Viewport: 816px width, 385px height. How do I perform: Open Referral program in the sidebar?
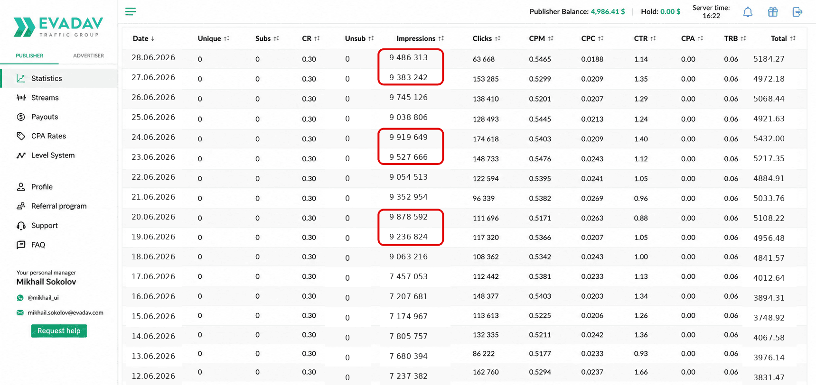[x=59, y=206]
